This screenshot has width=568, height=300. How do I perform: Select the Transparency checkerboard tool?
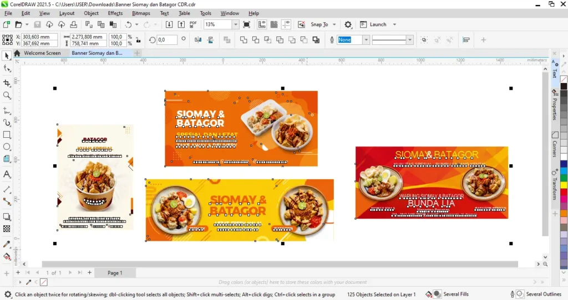tap(7, 229)
